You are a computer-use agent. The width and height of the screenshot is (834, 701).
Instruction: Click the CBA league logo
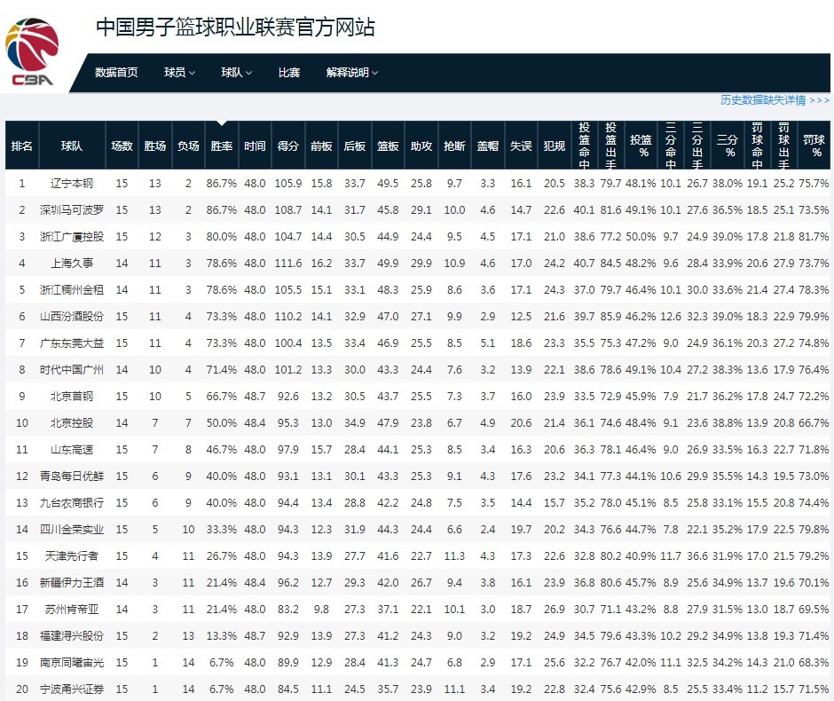click(32, 51)
